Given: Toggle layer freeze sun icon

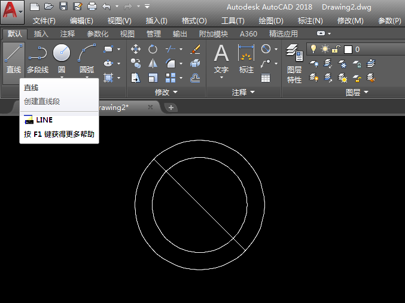Looking at the screenshot, I should (x=325, y=49).
